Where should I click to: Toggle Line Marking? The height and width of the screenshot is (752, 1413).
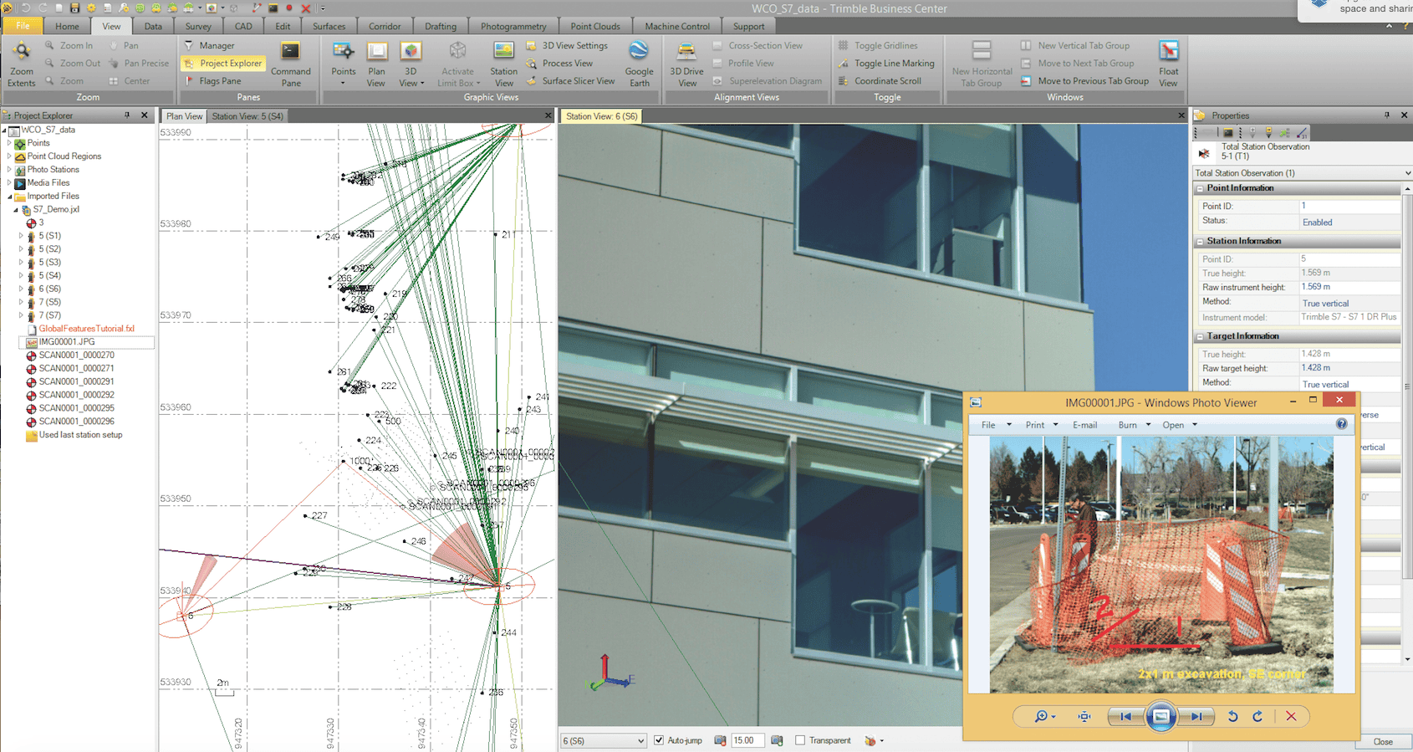click(886, 64)
